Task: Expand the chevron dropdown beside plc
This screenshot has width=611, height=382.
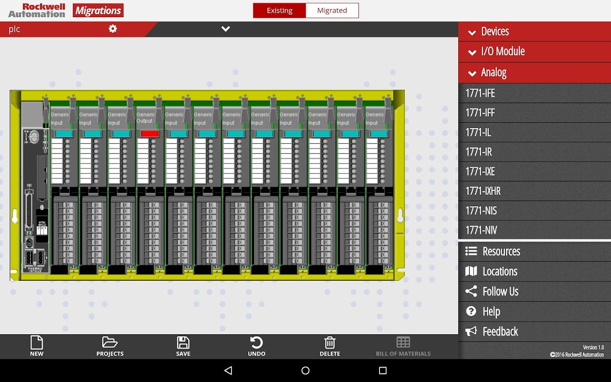Action: [x=226, y=29]
